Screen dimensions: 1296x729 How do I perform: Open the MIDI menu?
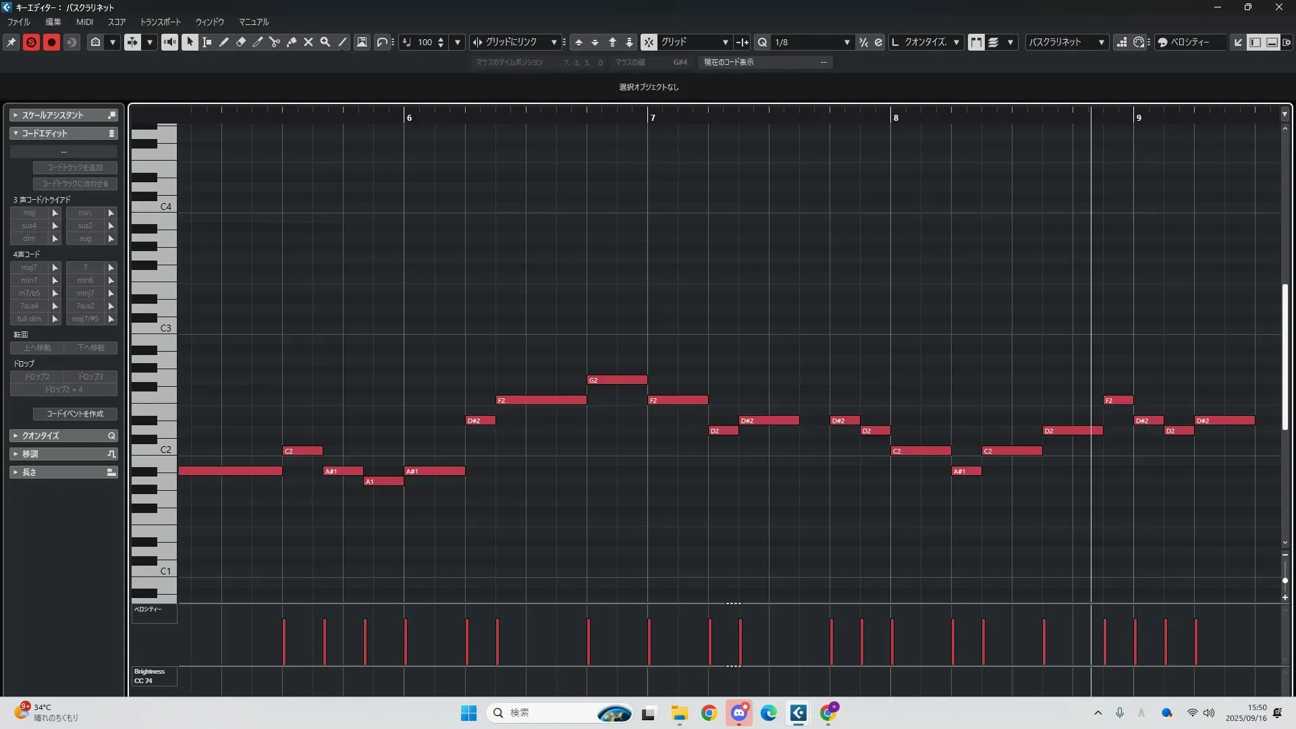(84, 22)
